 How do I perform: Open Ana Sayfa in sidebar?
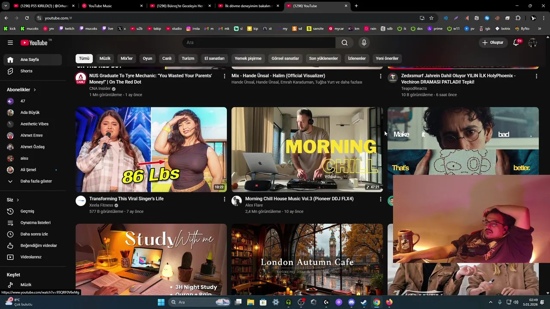33,60
